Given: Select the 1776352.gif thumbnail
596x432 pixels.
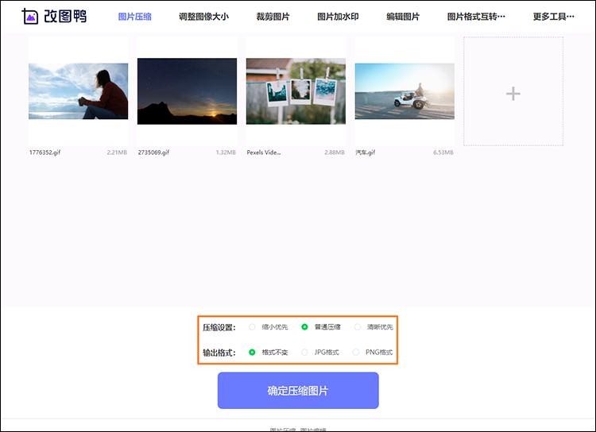Looking at the screenshot, I should pos(78,91).
